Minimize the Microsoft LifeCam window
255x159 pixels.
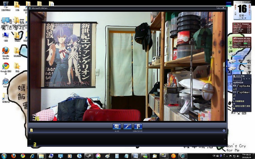coord(219,8)
